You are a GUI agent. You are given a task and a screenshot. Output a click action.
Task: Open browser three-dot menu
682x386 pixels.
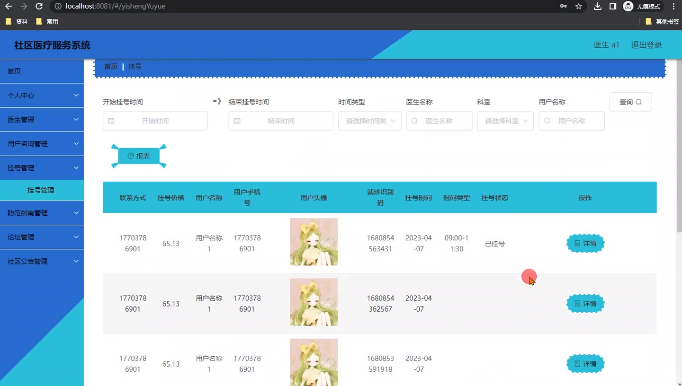[x=673, y=6]
